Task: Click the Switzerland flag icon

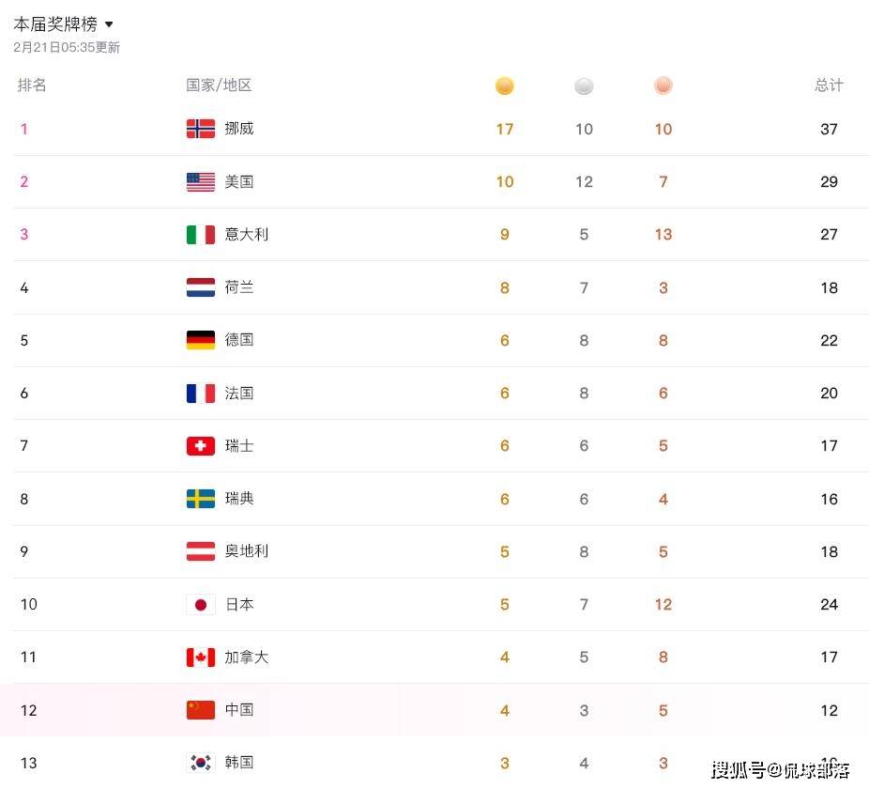Action: point(201,446)
